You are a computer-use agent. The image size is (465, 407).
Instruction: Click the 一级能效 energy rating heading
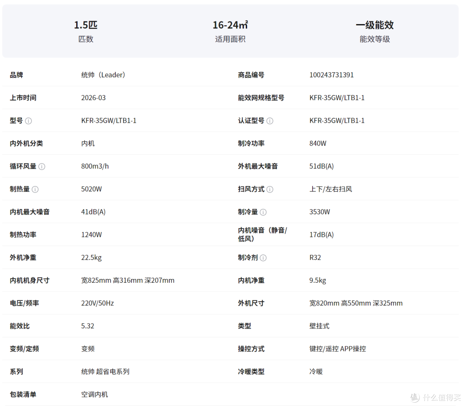coord(375,25)
